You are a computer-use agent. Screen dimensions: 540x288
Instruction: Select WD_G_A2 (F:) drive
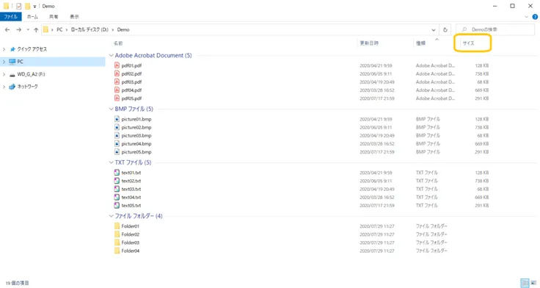(x=31, y=74)
